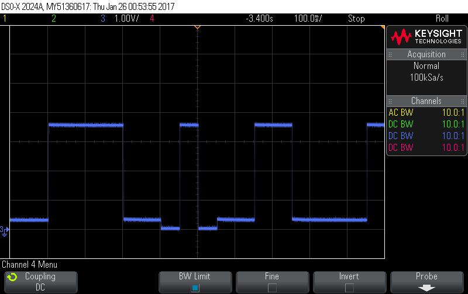The height and width of the screenshot is (294, 468).
Task: Click the Stop run status indicator
Action: [356, 19]
